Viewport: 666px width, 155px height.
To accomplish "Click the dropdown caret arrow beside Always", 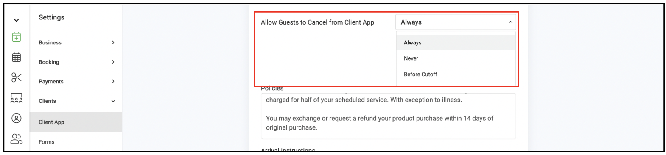I will click(x=510, y=22).
